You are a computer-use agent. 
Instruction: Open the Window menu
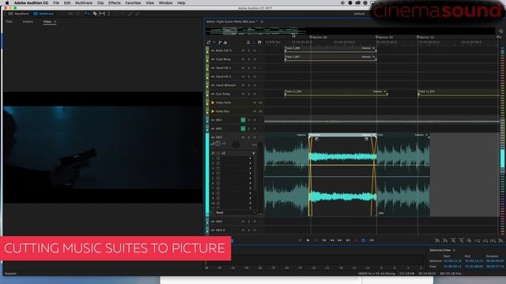click(x=165, y=3)
